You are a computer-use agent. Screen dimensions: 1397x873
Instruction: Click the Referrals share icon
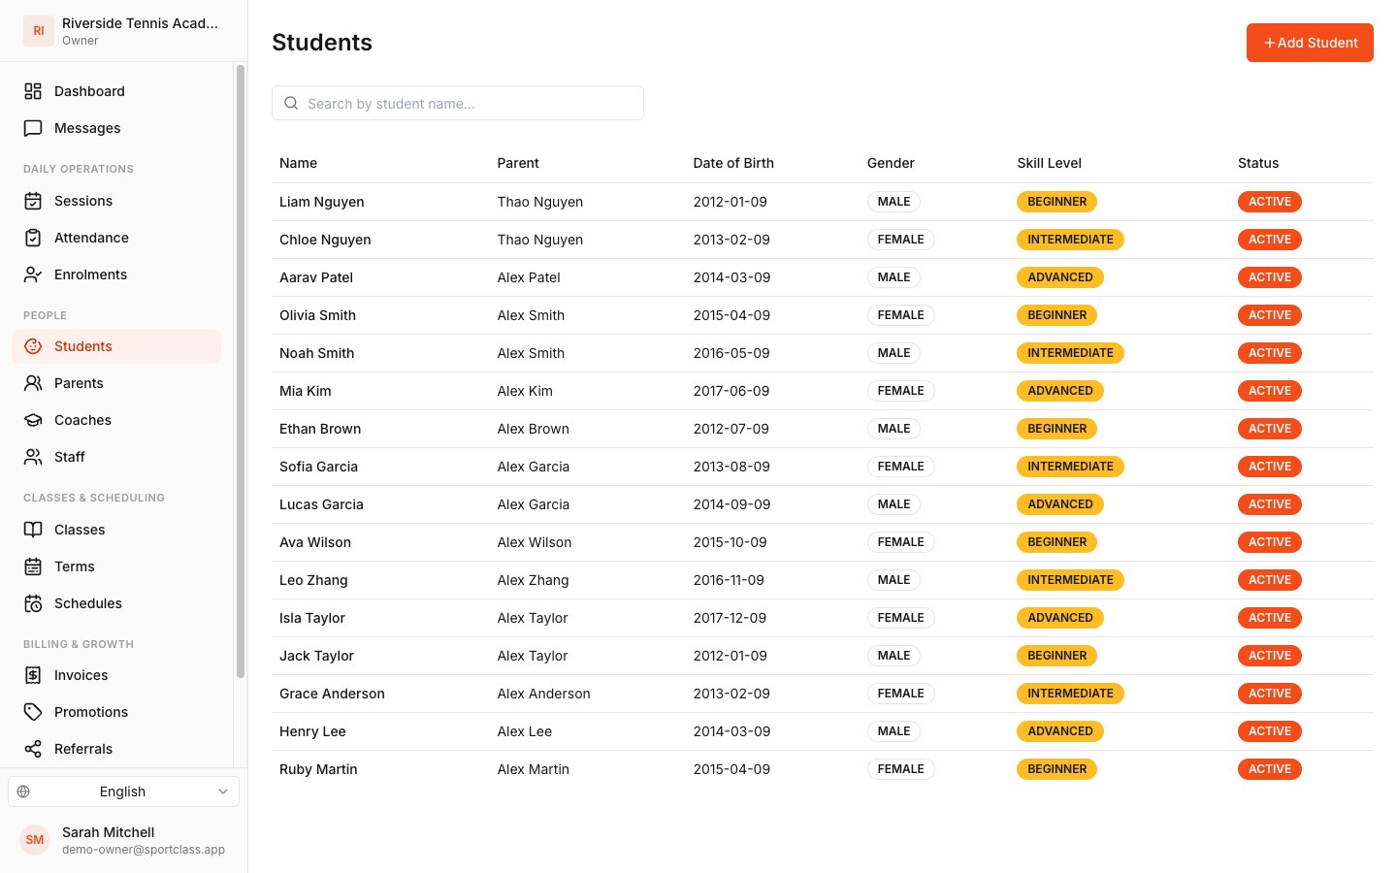(x=33, y=749)
